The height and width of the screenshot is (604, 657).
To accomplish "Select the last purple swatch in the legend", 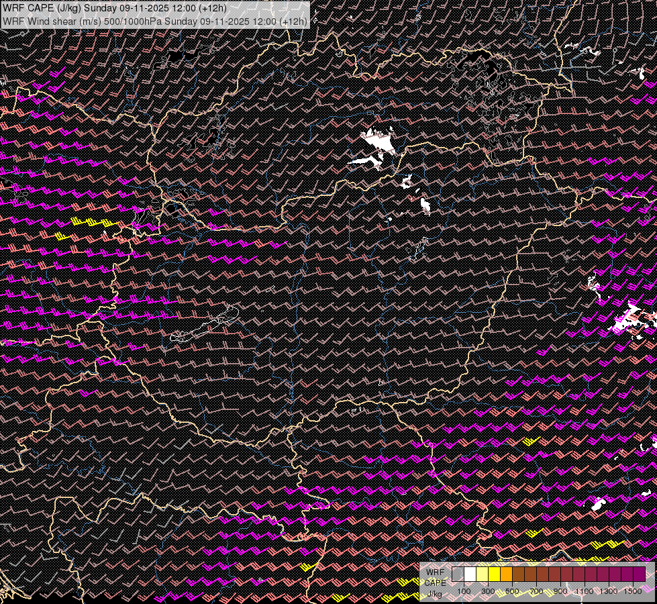I will click(x=638, y=574).
